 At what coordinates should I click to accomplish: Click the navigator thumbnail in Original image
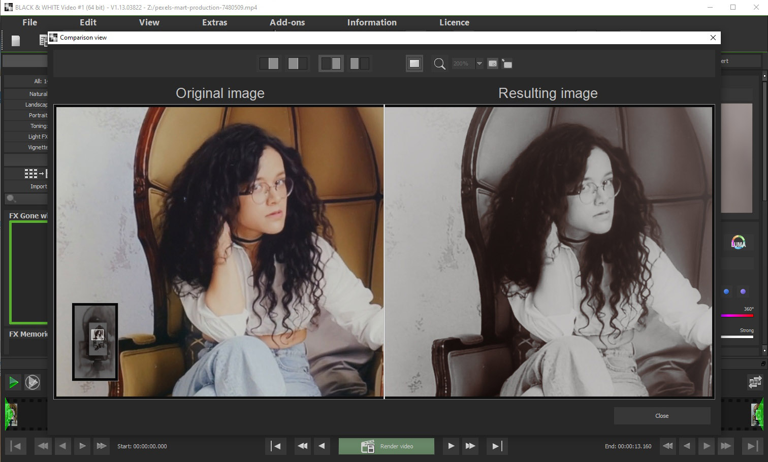pyautogui.click(x=95, y=341)
